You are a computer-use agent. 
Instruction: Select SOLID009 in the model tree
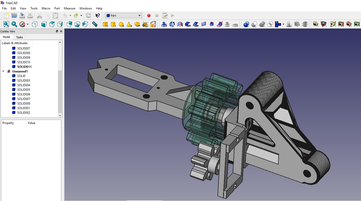(x=24, y=58)
